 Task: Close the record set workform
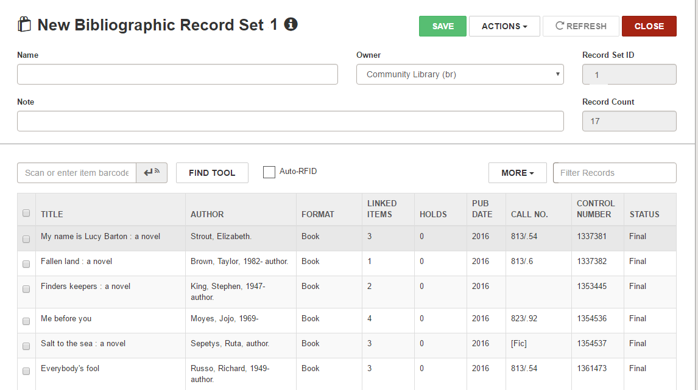point(649,26)
